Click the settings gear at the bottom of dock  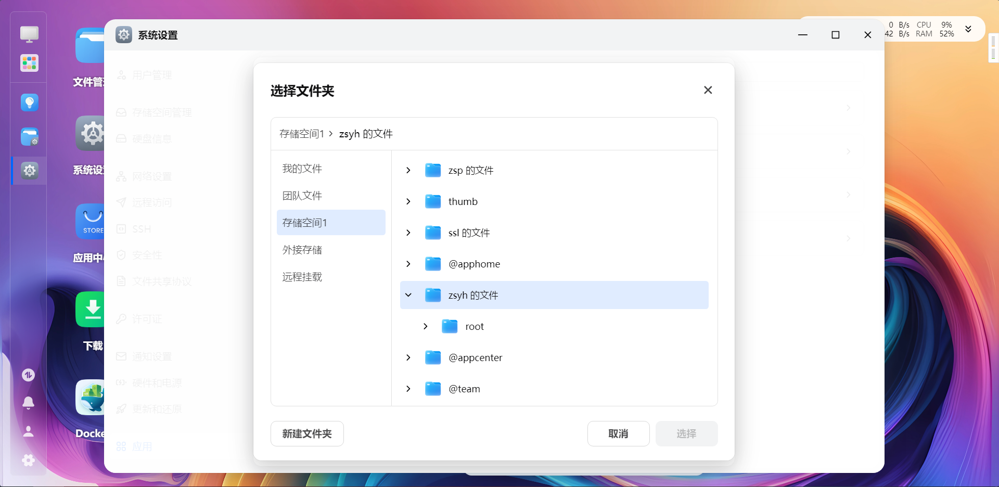28,460
